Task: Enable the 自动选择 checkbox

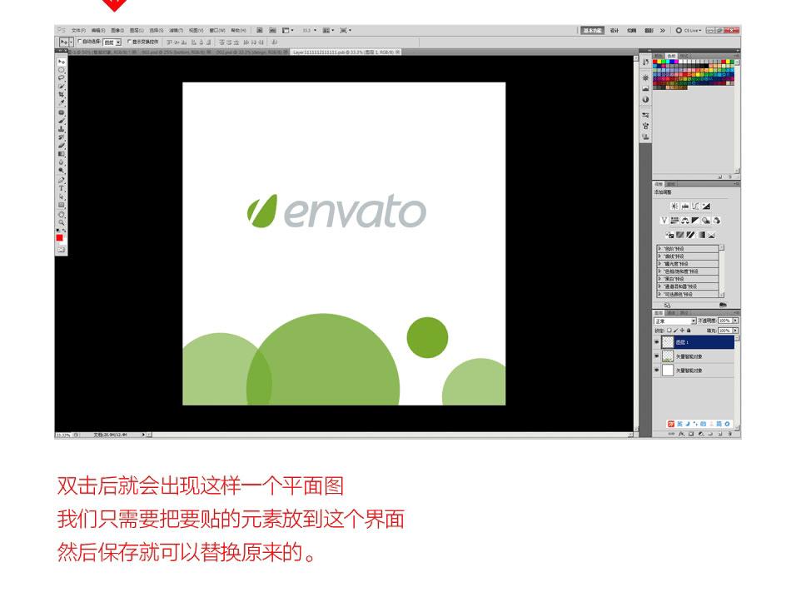Action: [x=80, y=42]
